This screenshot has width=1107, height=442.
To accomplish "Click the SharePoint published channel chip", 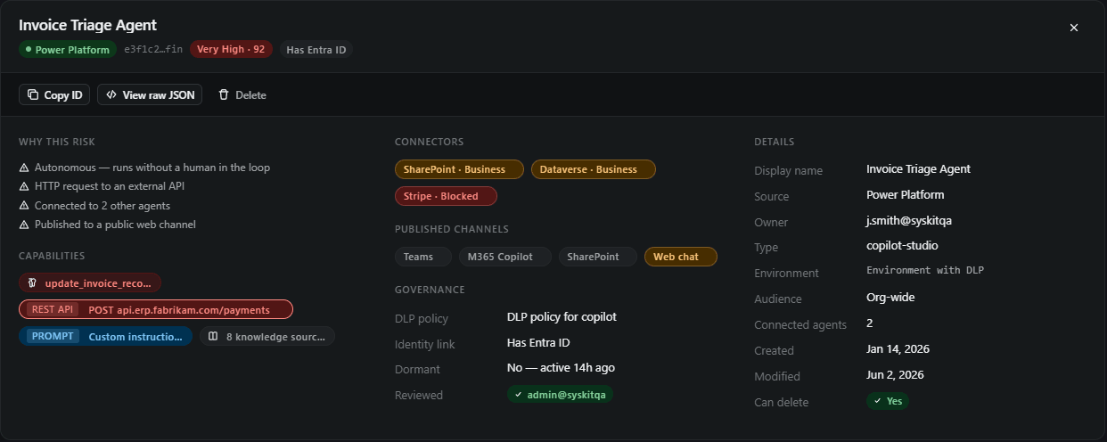I will pos(598,257).
